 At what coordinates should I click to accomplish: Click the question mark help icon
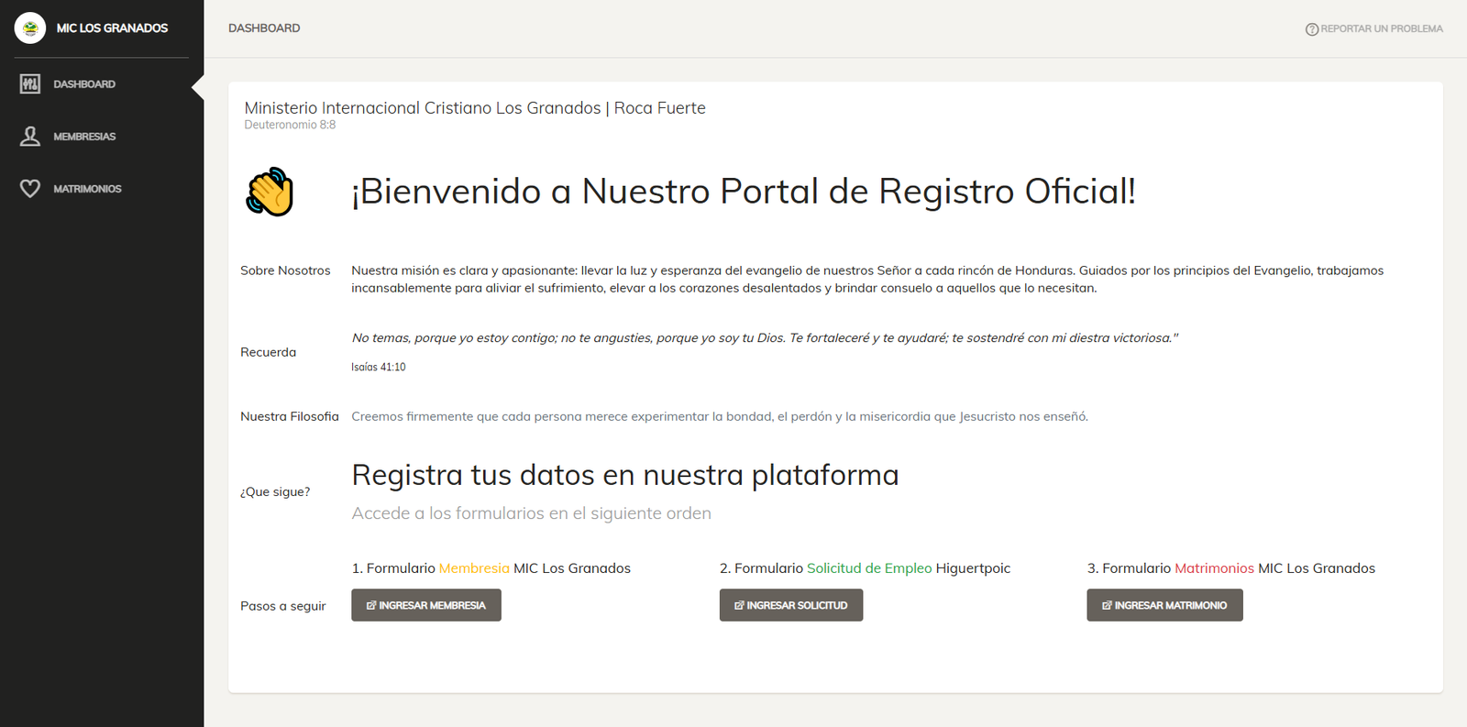[1311, 29]
